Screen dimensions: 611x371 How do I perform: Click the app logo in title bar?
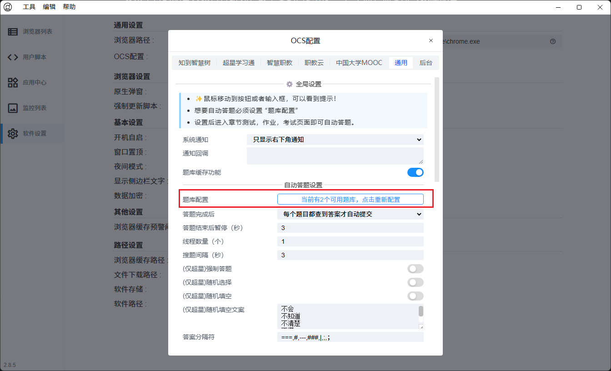pyautogui.click(x=8, y=7)
